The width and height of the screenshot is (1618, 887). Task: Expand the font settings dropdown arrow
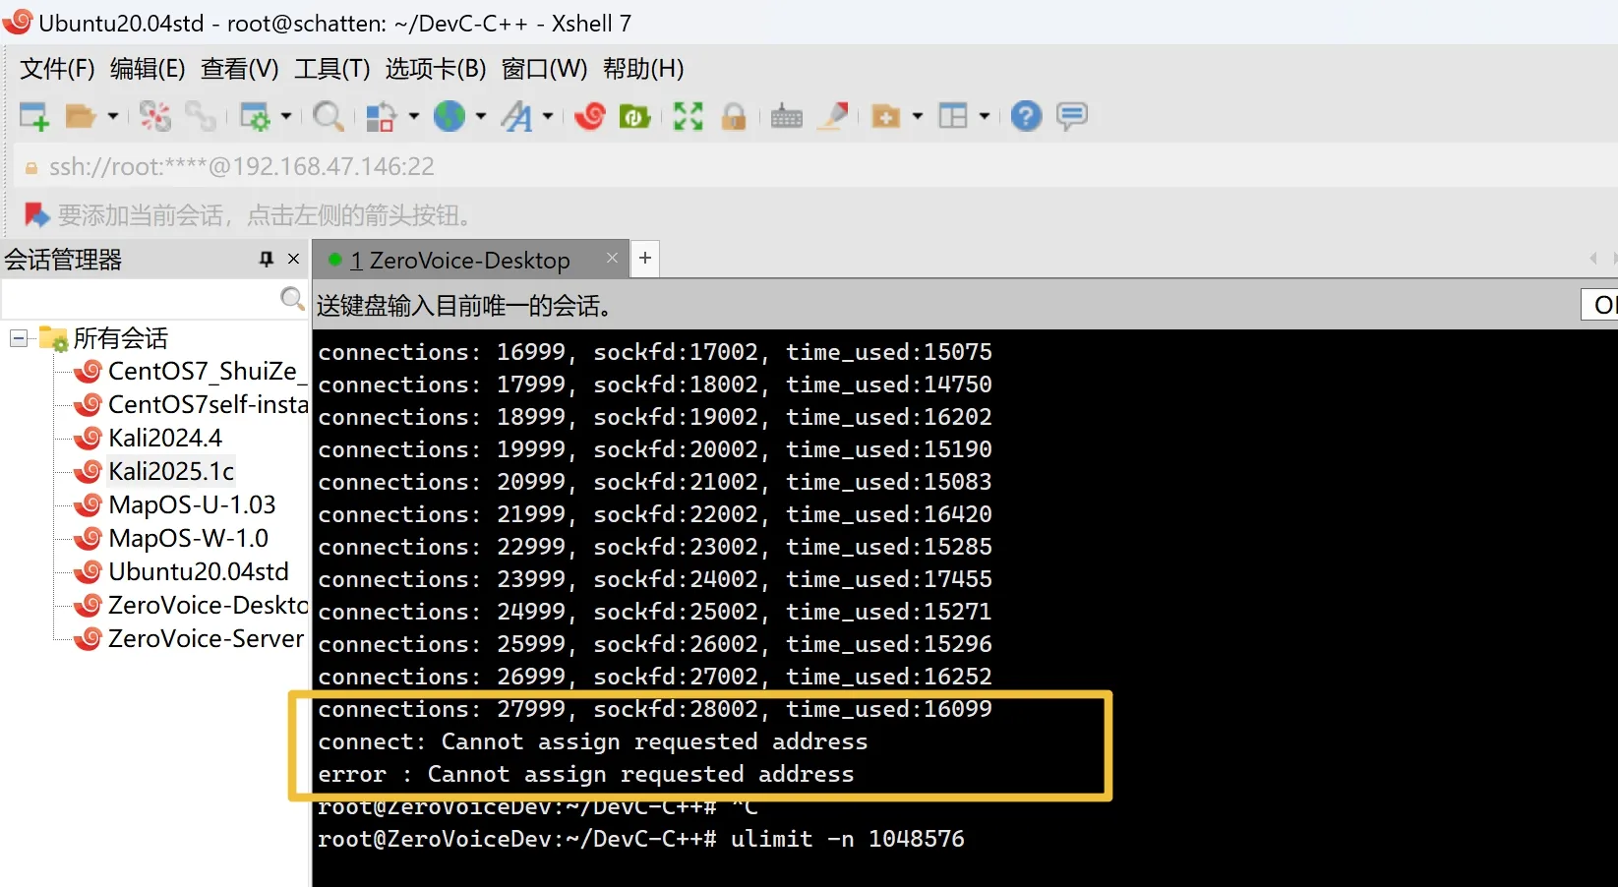548,117
